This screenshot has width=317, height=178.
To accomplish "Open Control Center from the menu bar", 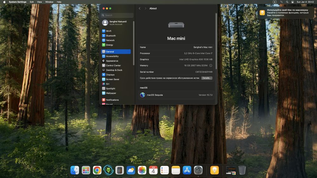I will 293,2.
